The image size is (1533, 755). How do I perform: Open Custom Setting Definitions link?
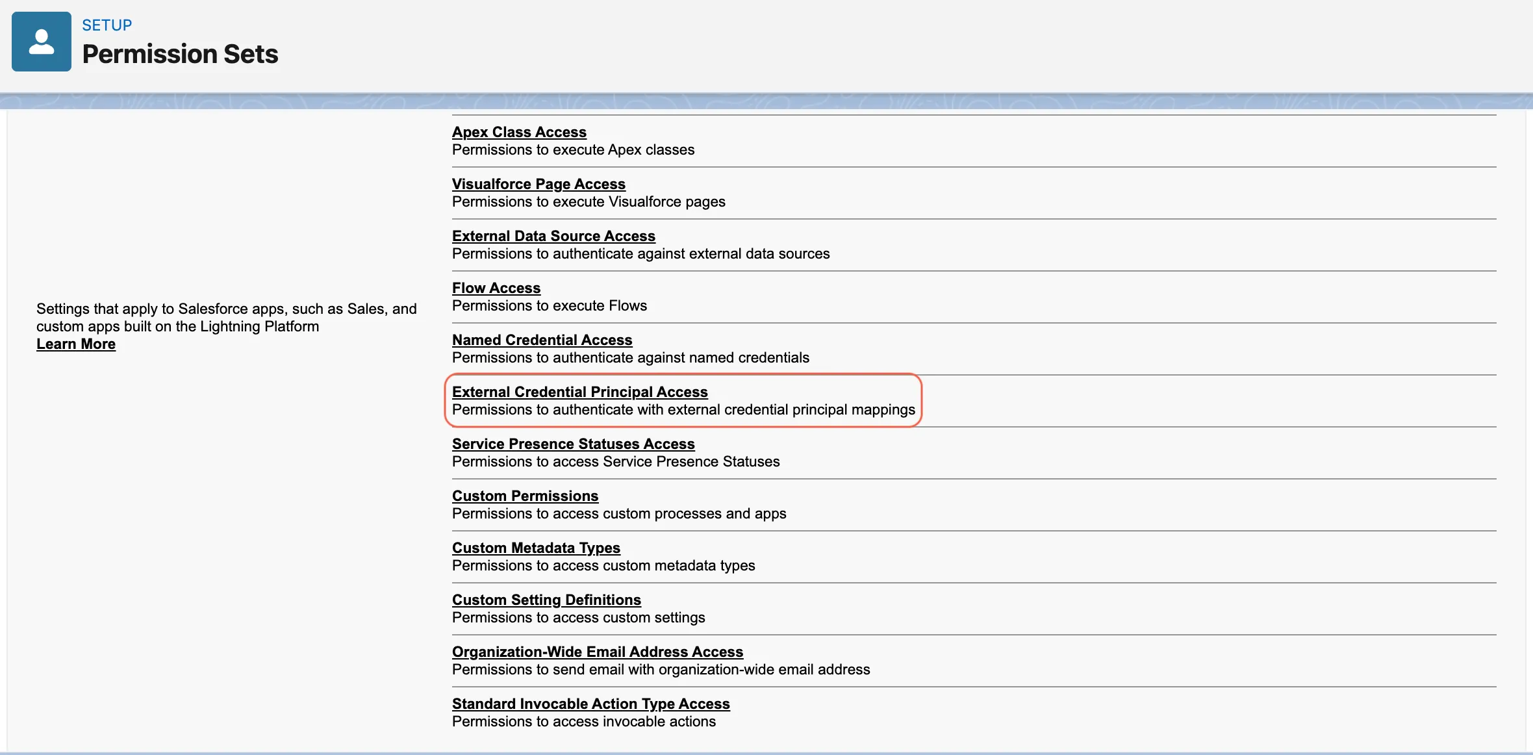tap(546, 600)
